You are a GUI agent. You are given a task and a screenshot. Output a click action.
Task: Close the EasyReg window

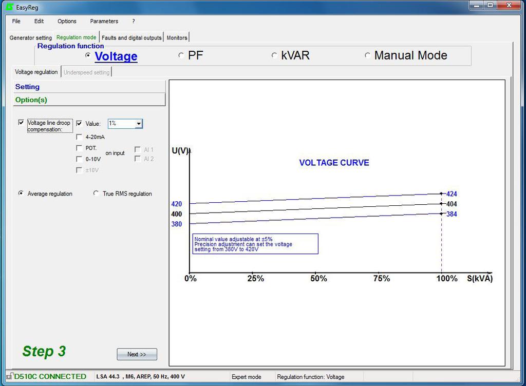point(509,5)
